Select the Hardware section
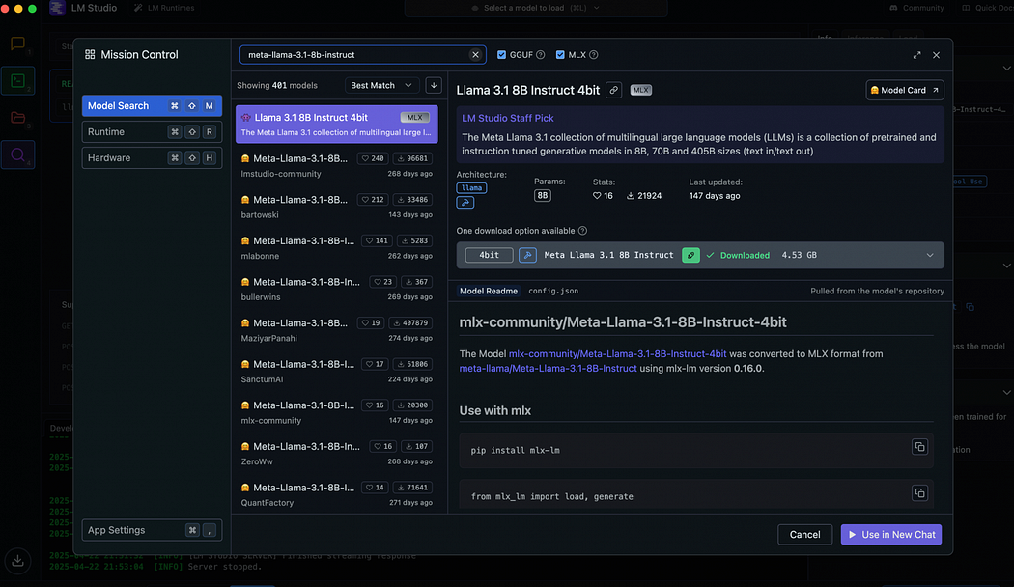Screen dimensions: 1014x587 pyautogui.click(x=152, y=157)
